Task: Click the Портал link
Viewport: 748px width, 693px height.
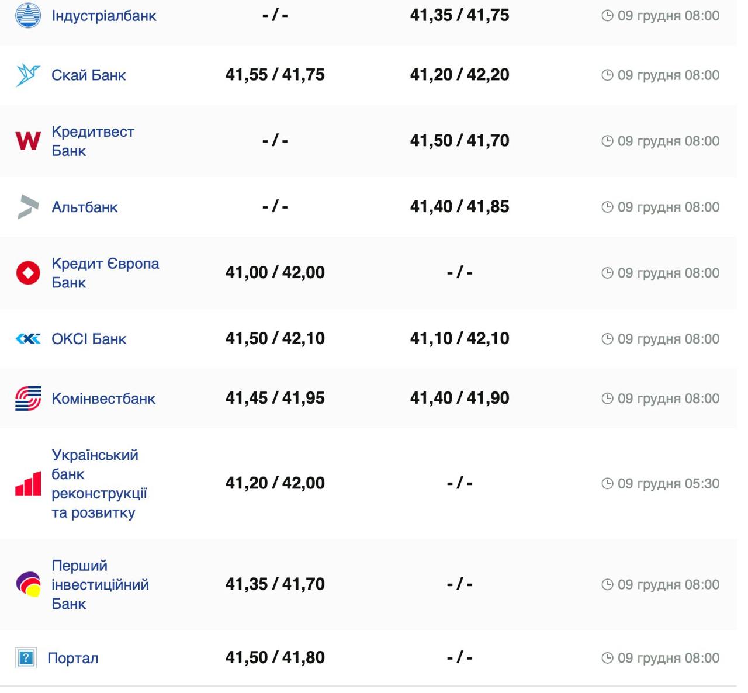Action: pos(73,659)
